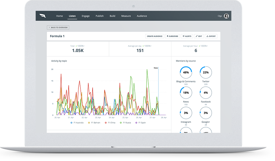Click the Twitter source label
Viewport: 275px width, 161px height.
pos(206,81)
